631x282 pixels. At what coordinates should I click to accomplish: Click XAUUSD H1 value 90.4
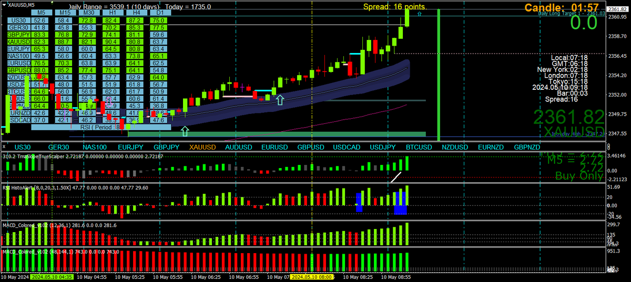click(x=111, y=41)
